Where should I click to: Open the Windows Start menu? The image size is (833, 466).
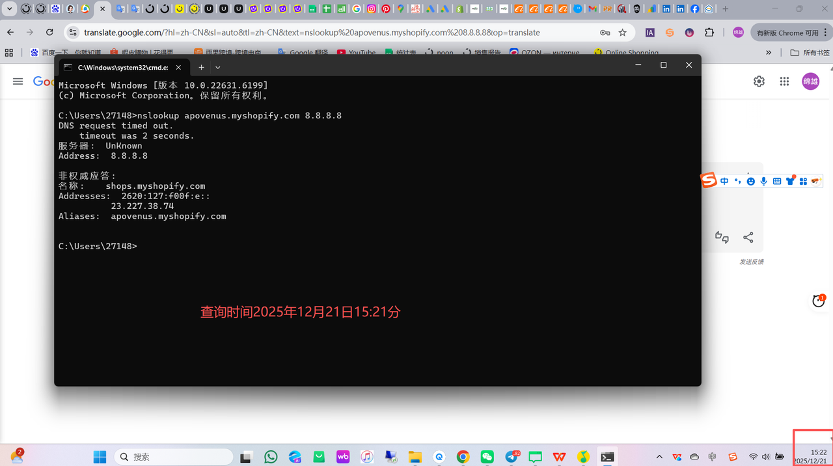100,457
